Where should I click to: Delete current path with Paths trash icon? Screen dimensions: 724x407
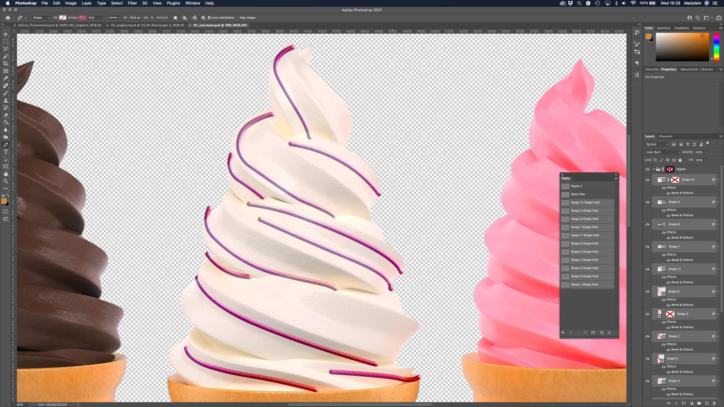tap(609, 333)
